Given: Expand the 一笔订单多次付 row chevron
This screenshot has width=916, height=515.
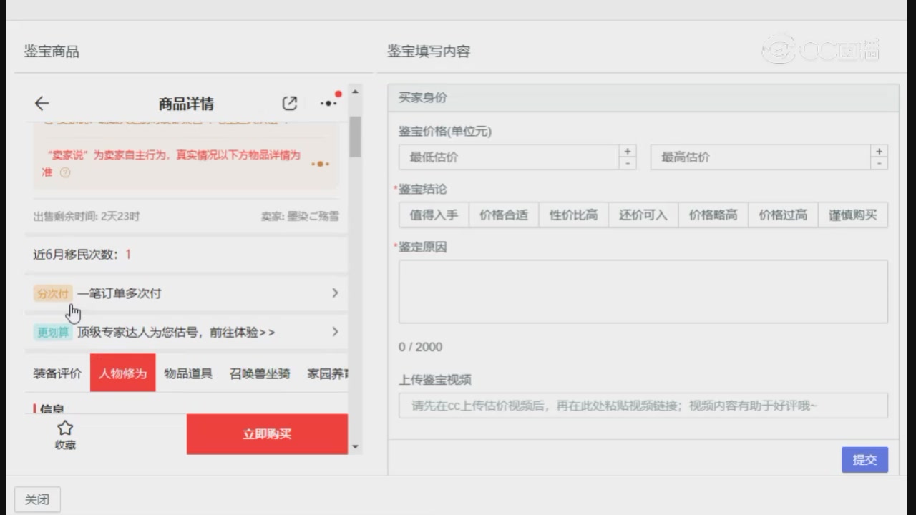Looking at the screenshot, I should 335,293.
